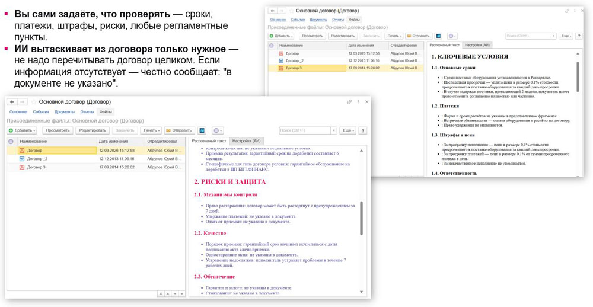593x307 pixels.
Task: Open the purple circle dropdown in the КЛЮЧЕВЫЕ УСЛОВИЯ window toolbar
Action: [x=452, y=36]
